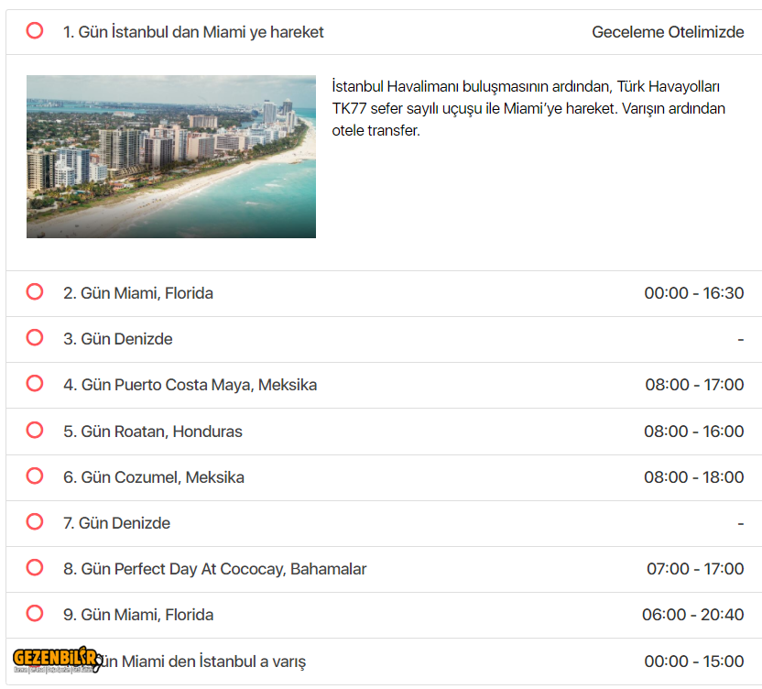Expand the "5. Gün Roatan, Honduras" row title

153,432
